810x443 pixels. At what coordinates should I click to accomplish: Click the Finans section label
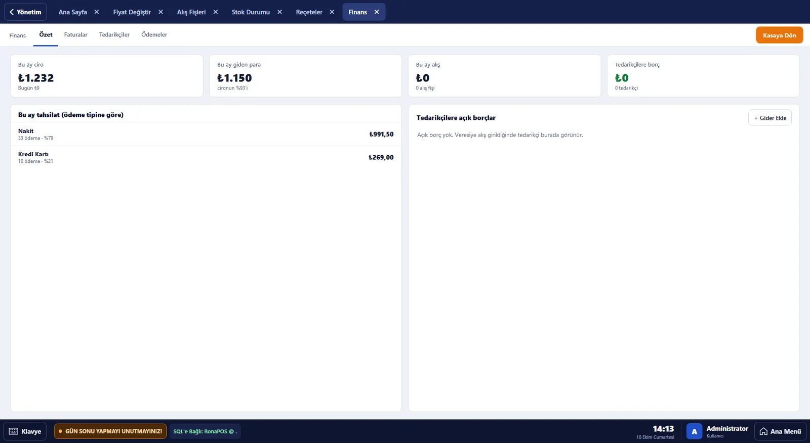18,35
